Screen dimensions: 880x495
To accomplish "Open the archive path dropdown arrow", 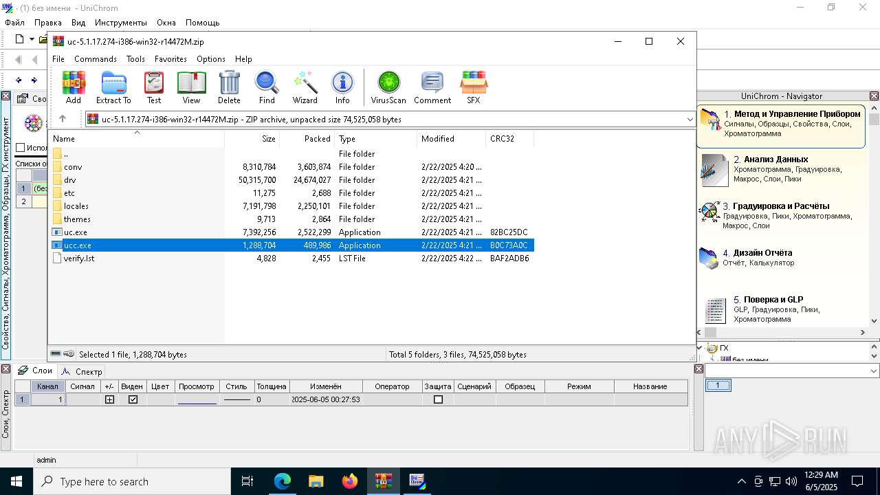I will [x=690, y=119].
